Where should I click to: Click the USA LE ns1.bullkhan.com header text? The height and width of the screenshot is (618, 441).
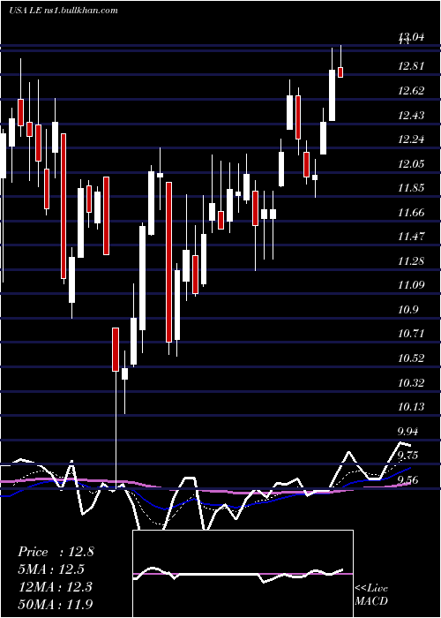click(x=64, y=11)
